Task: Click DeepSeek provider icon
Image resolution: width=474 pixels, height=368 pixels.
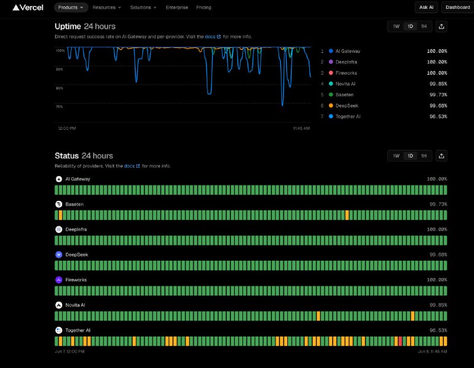Action: 59,255
